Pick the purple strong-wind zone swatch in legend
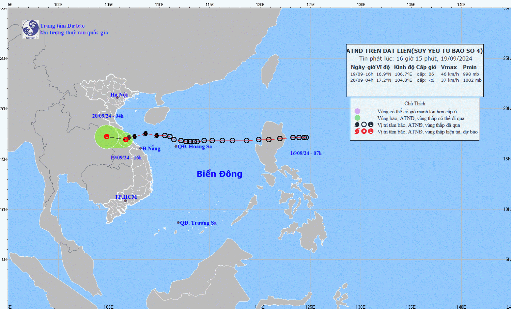 point(357,111)
